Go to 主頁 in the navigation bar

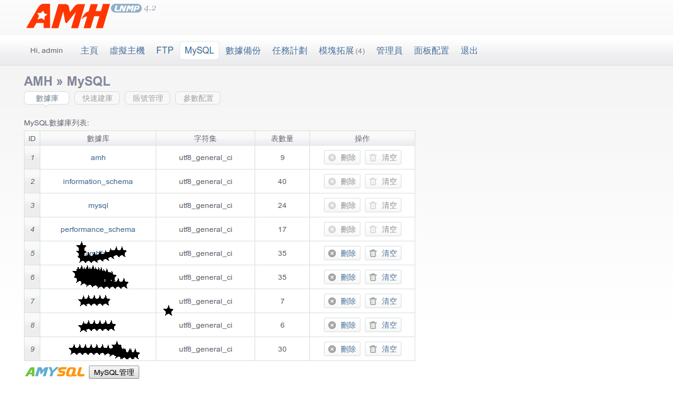tap(89, 50)
